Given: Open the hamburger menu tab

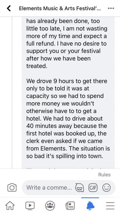Looking at the screenshot, I should pos(110,206).
